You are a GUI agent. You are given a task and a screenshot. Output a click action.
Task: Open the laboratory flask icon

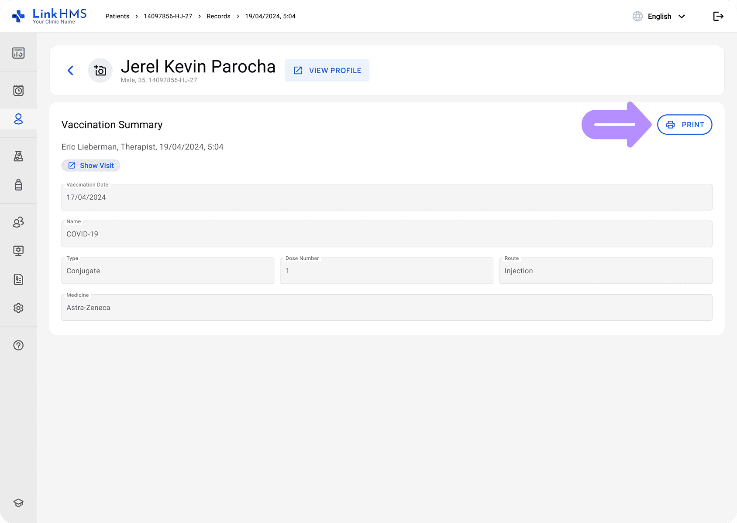(x=18, y=156)
